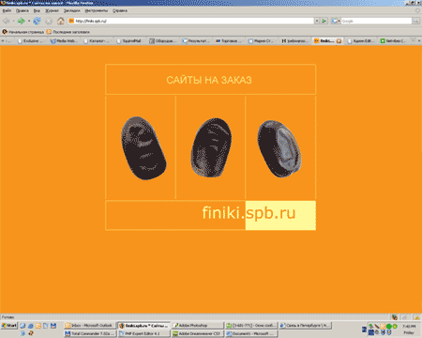422x338 pixels.
Task: Open the Вид menu
Action: point(37,10)
